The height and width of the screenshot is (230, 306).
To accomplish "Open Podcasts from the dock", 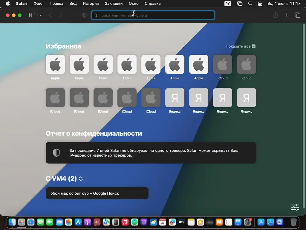I will click(x=88, y=222).
